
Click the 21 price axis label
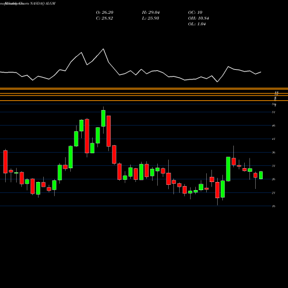tap(274, 193)
